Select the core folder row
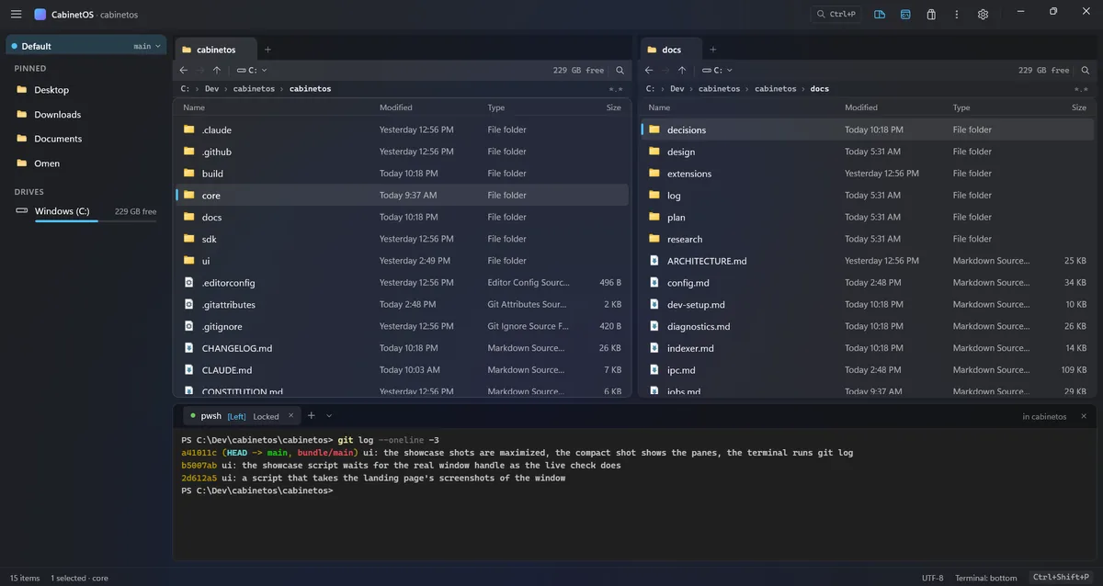This screenshot has width=1103, height=586. point(402,195)
